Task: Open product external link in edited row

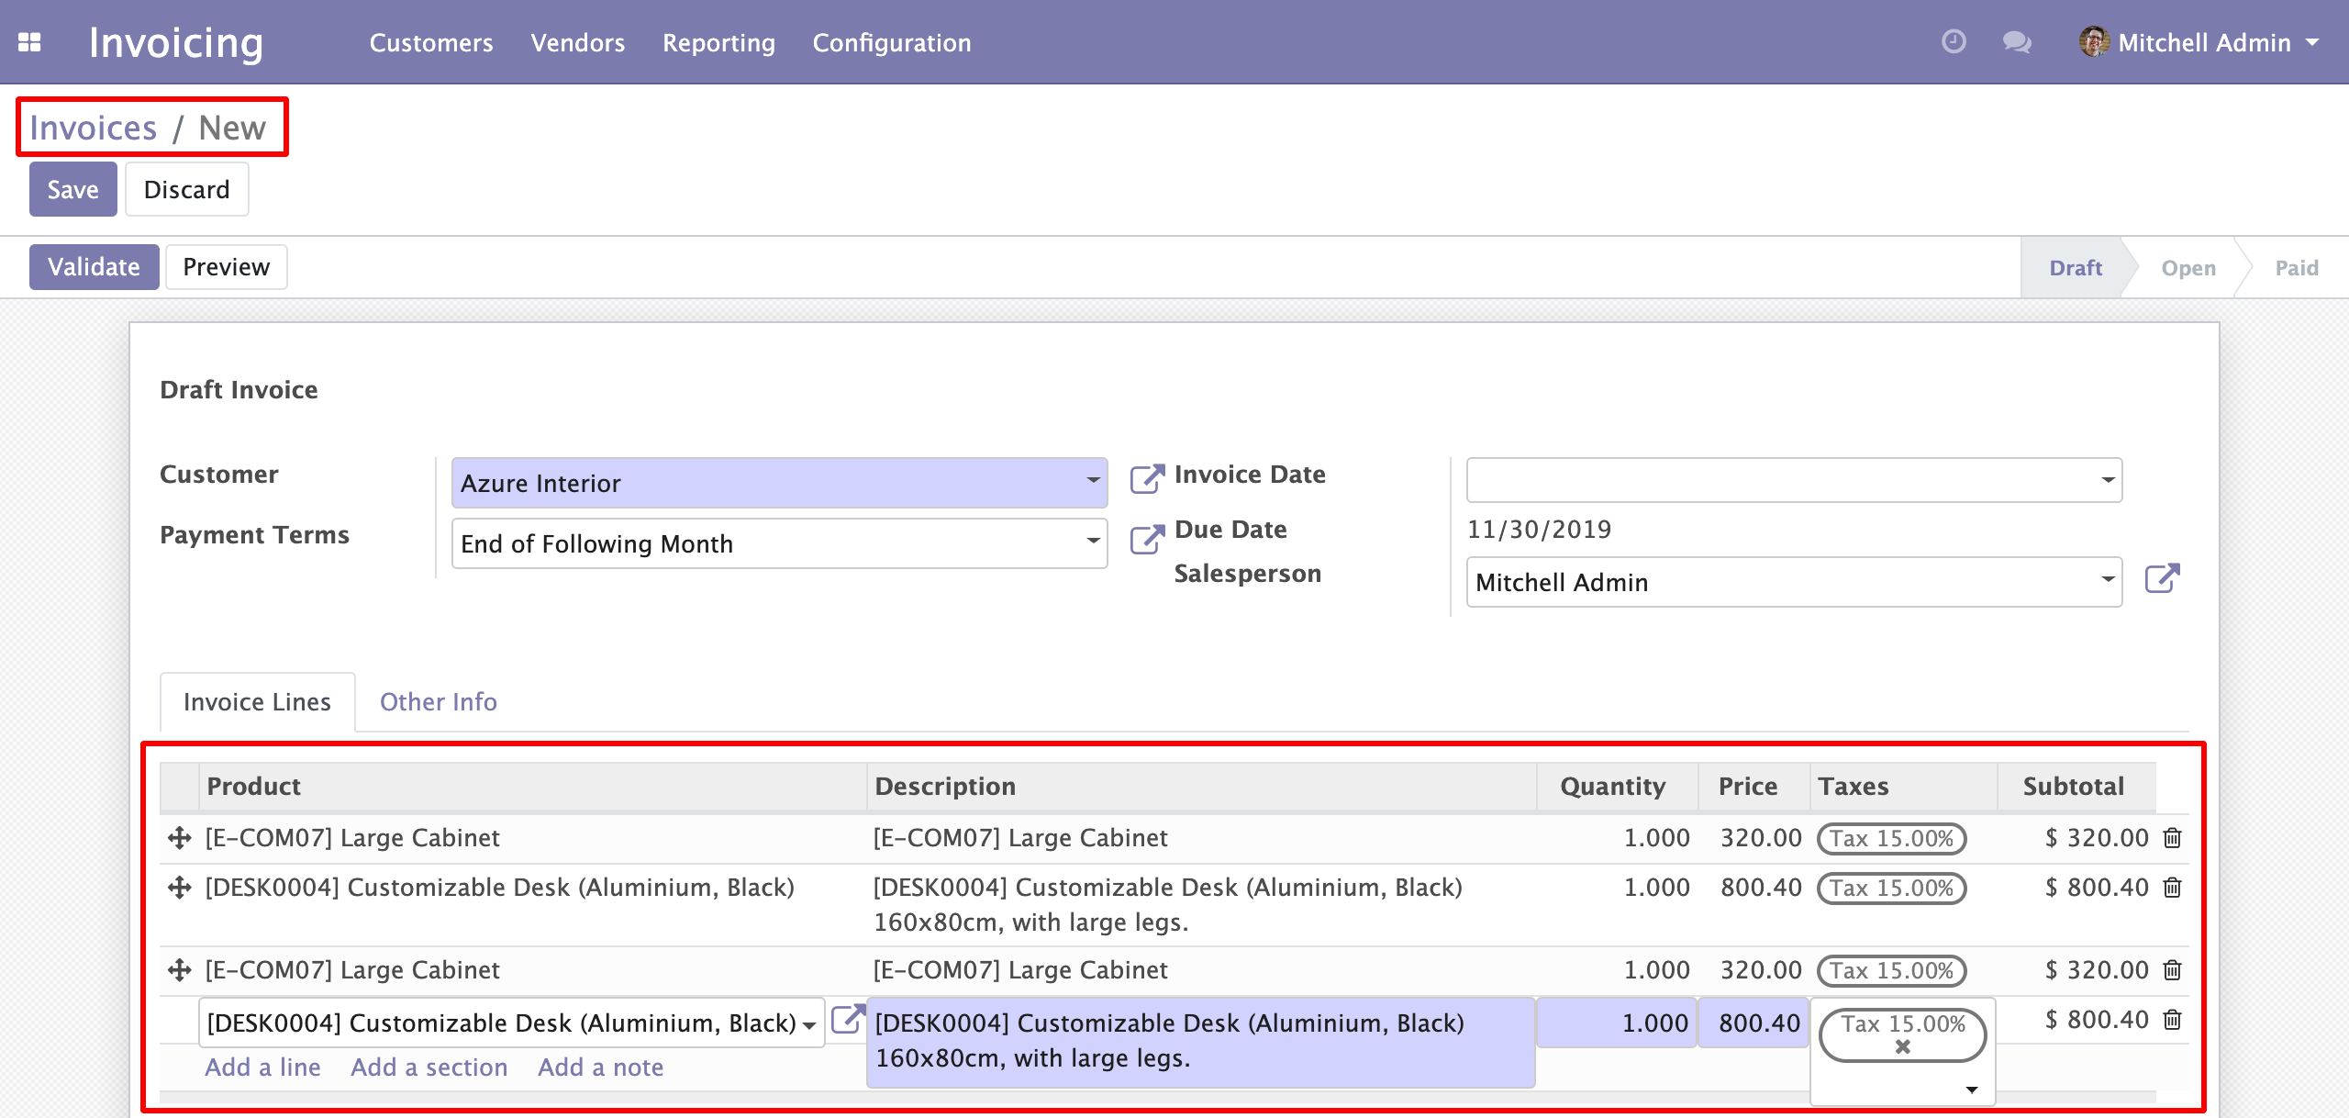Action: pos(847,1019)
